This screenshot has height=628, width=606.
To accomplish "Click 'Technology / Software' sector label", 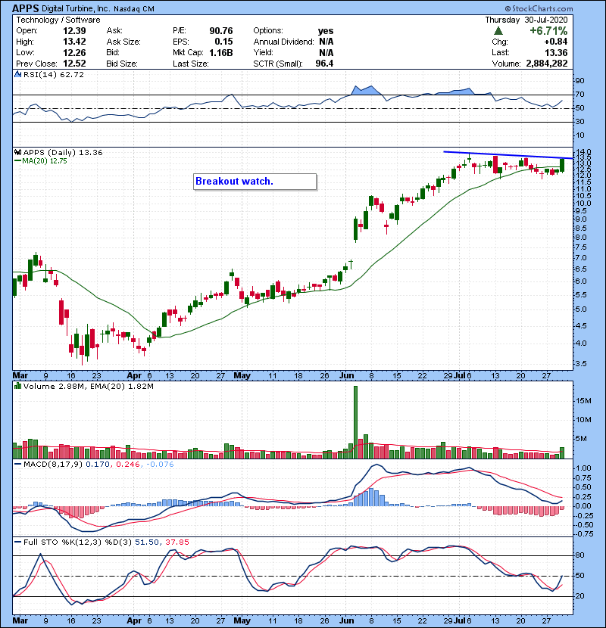I will (x=58, y=20).
